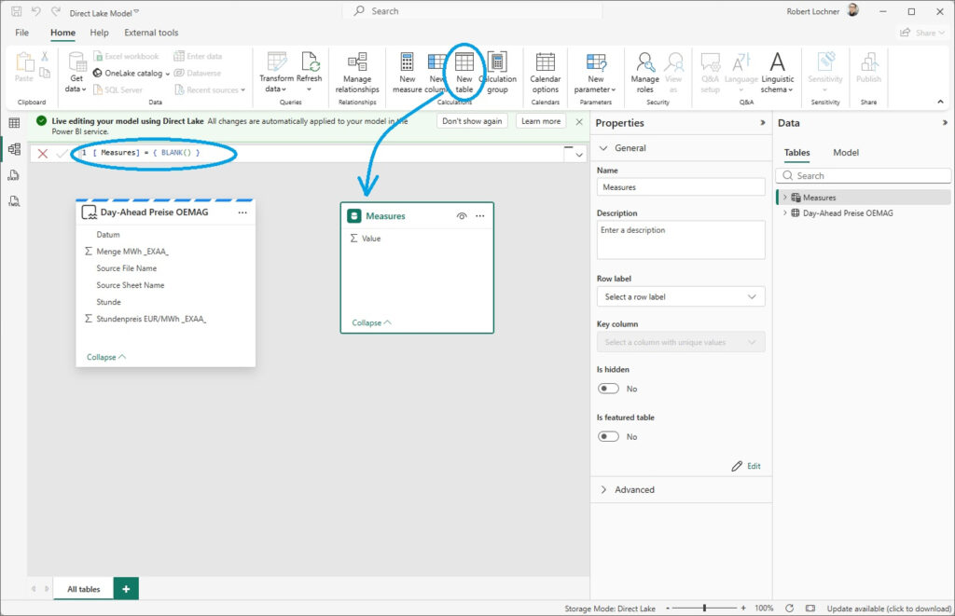Toggle the Is hidden switch

[608, 389]
